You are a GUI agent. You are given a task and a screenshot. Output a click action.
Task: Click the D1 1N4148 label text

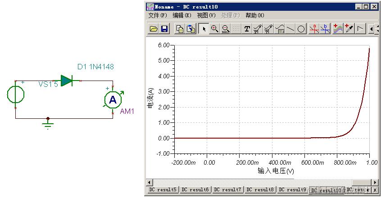point(95,67)
